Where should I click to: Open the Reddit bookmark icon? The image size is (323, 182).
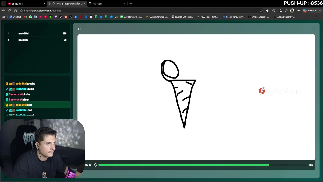(66, 17)
